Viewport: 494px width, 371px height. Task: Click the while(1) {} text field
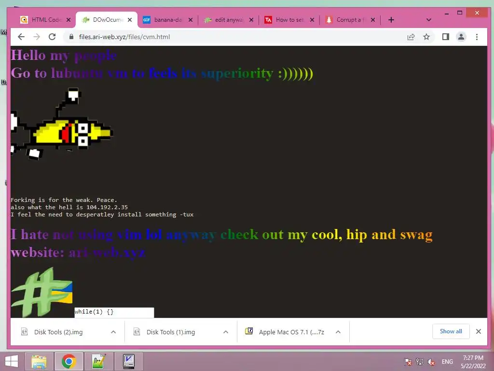pos(114,313)
